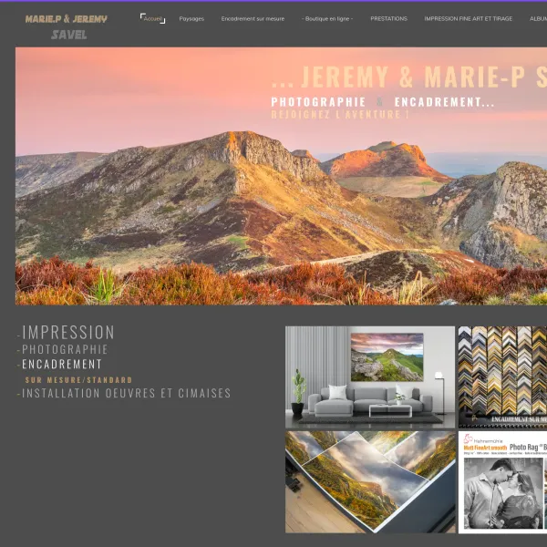This screenshot has width=547, height=547.
Task: Open the ALBUM menu item
Action: coord(538,18)
